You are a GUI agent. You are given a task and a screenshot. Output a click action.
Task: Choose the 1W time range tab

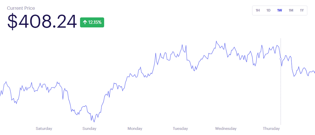tap(280, 11)
